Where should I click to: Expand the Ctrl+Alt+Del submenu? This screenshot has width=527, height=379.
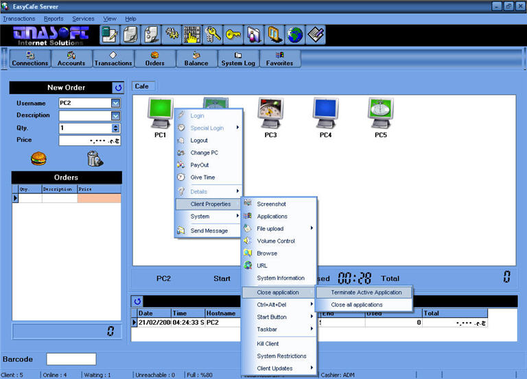[x=279, y=305]
